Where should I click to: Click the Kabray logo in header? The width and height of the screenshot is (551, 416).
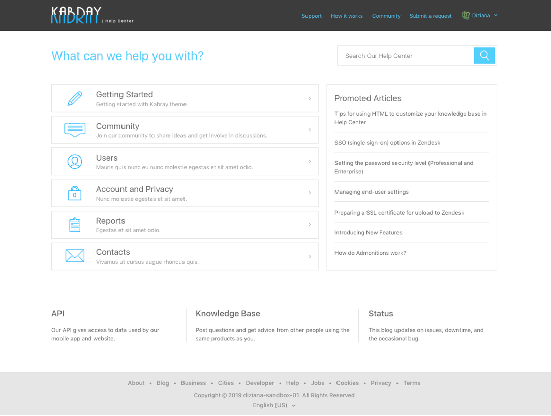[x=76, y=15]
